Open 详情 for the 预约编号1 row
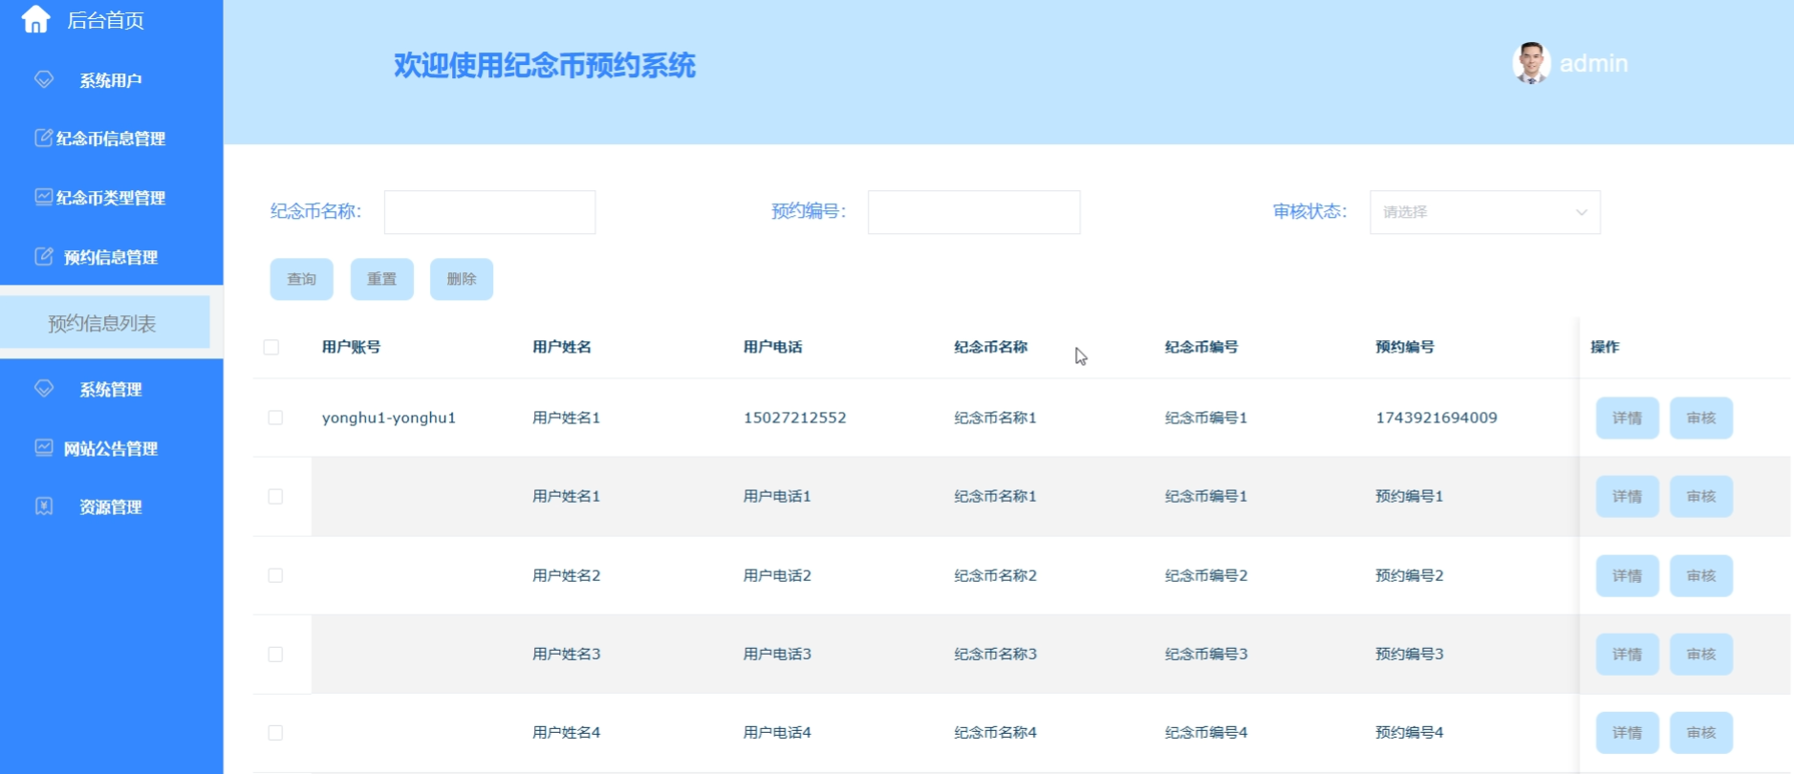Viewport: 1794px width, 774px height. click(1627, 496)
